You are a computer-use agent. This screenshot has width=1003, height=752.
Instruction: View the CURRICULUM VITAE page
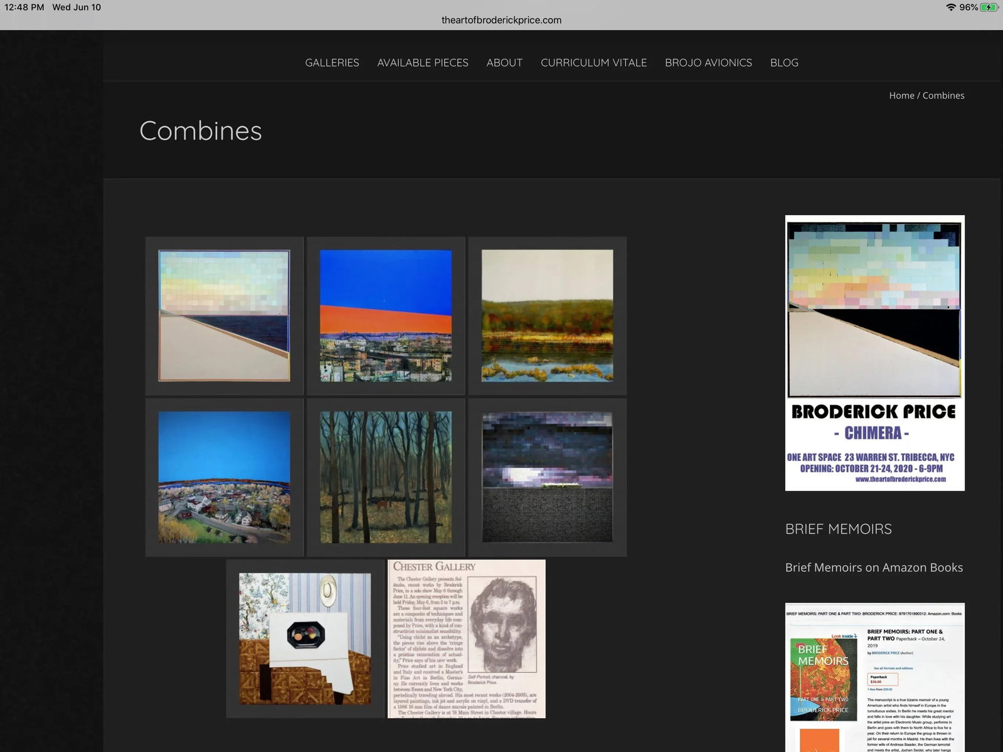[593, 63]
